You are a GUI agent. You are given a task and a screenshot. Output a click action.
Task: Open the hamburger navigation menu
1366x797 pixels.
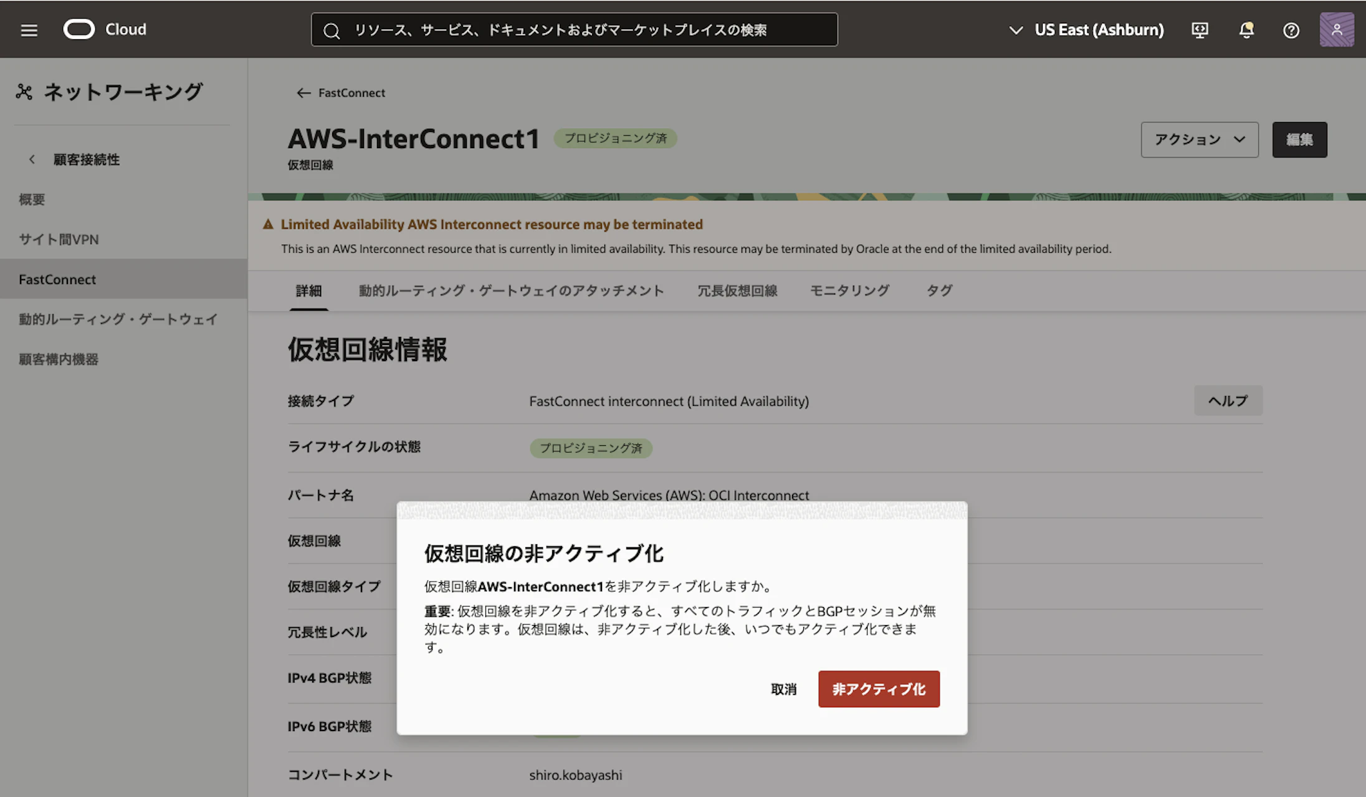pos(29,30)
